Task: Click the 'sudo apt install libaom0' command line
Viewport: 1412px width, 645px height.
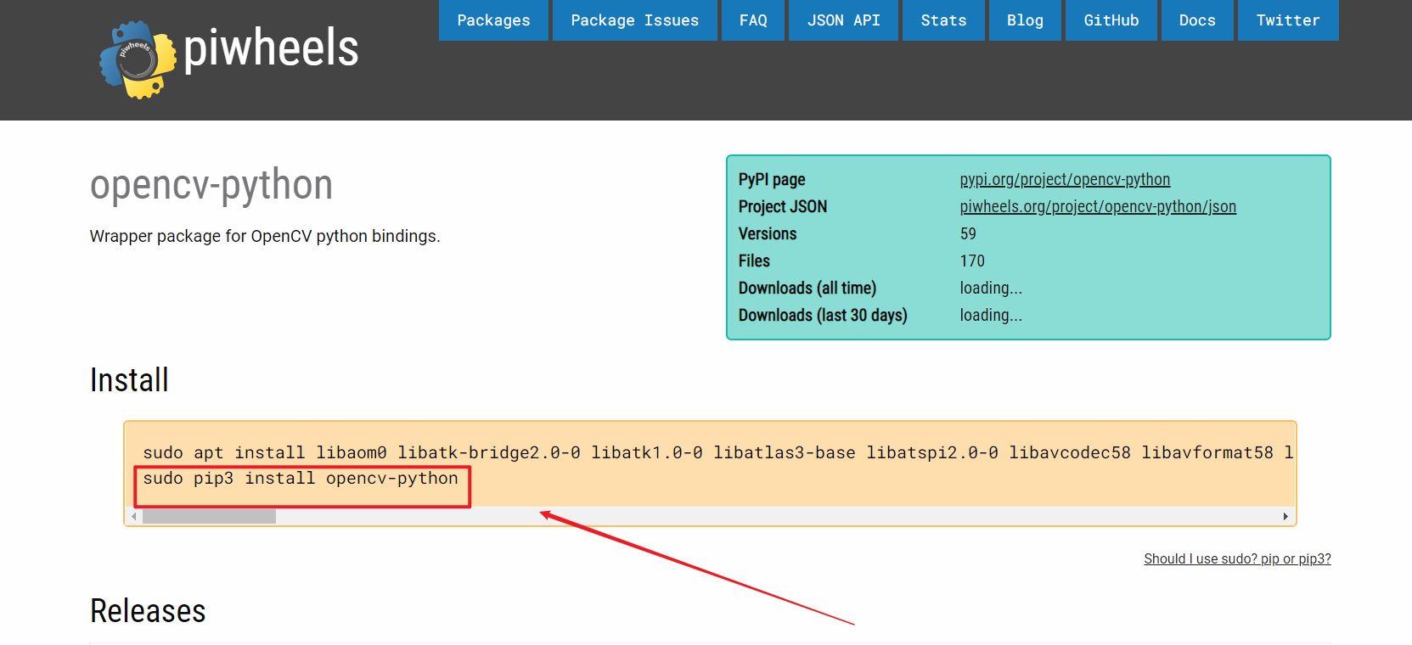Action: [x=718, y=452]
